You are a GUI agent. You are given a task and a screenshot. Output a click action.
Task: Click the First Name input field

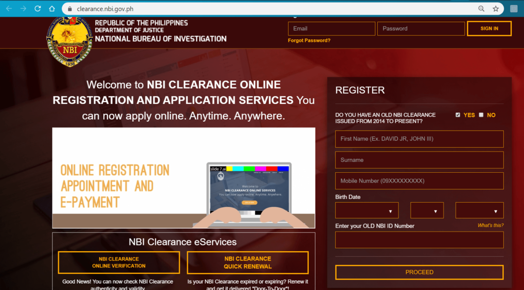coord(419,139)
